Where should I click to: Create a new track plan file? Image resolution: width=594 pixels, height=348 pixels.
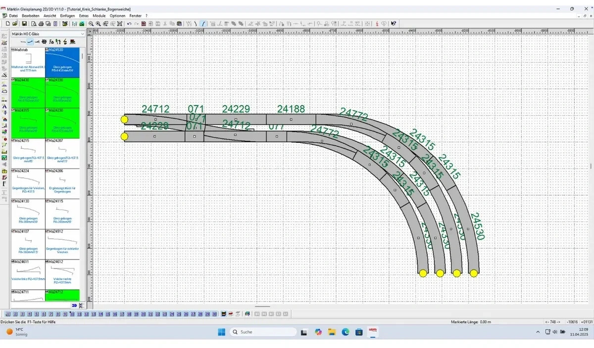(7, 23)
